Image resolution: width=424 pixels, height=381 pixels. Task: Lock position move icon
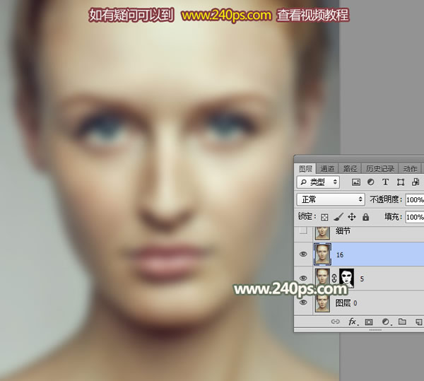[x=352, y=216]
